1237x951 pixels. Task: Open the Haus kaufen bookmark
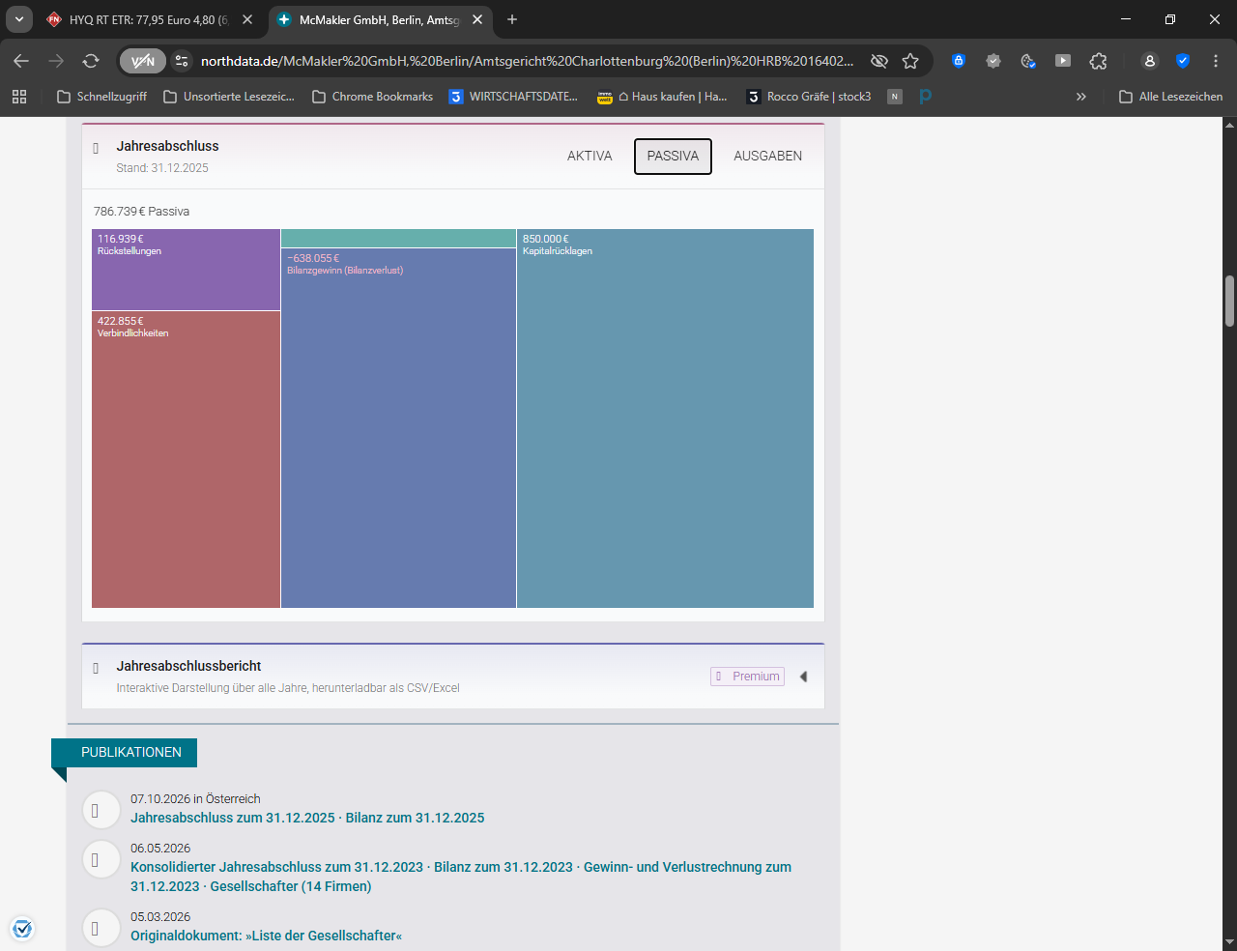pos(662,97)
